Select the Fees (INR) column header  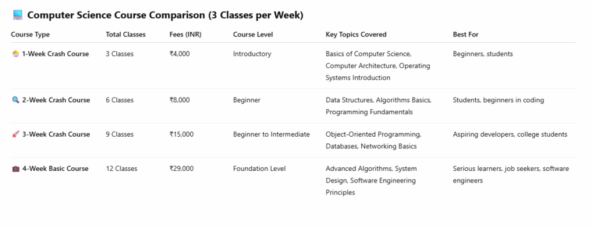pos(186,35)
